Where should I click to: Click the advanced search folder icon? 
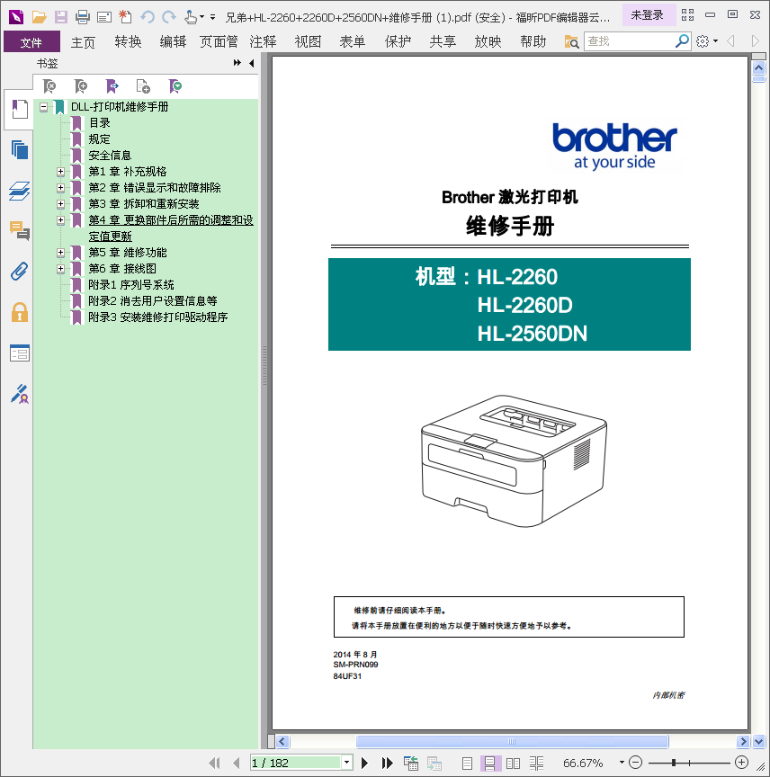[572, 41]
